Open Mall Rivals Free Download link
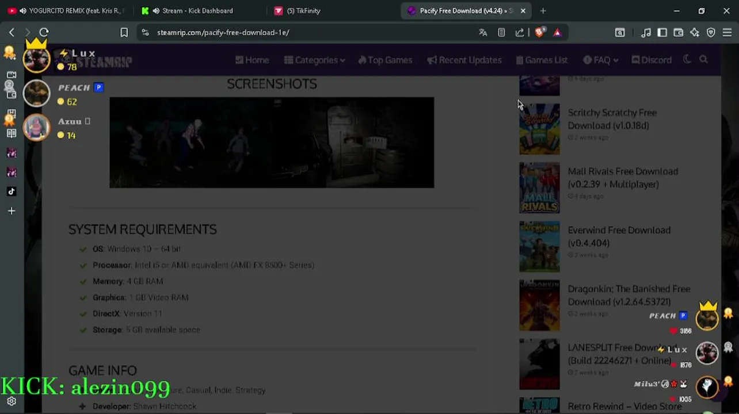Viewport: 739px width, 414px height. (x=623, y=178)
